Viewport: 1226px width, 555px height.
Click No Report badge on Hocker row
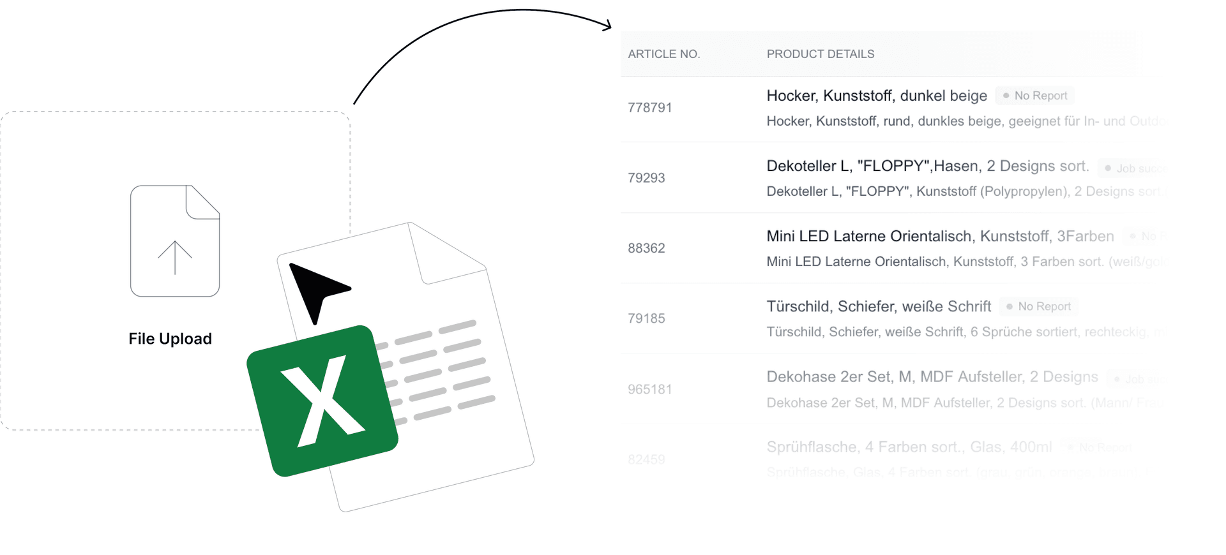tap(1035, 96)
